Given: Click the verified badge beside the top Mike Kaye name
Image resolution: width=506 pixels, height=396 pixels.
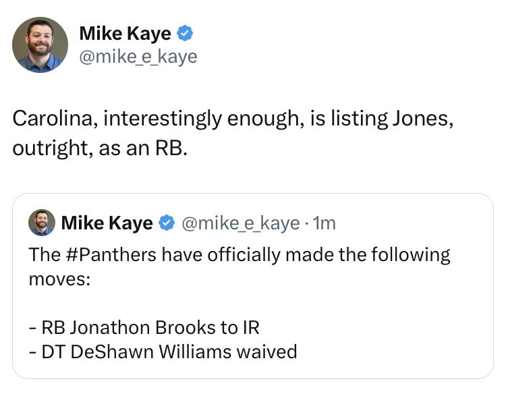Looking at the screenshot, I should [185, 32].
